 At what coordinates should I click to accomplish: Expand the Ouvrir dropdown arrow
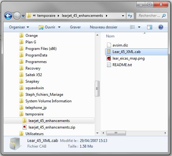[59, 27]
